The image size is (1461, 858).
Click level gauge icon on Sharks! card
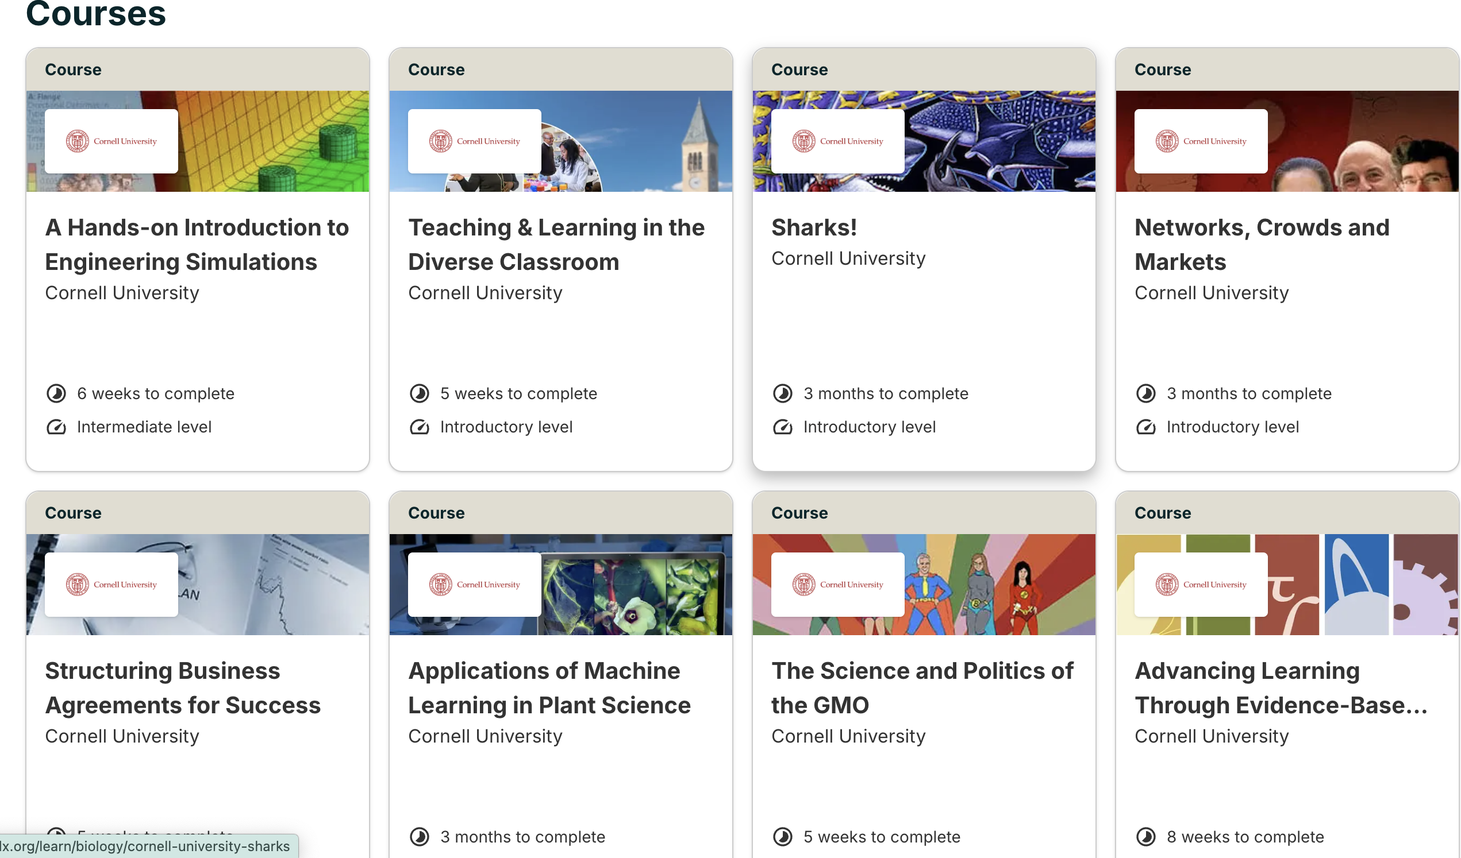(783, 427)
